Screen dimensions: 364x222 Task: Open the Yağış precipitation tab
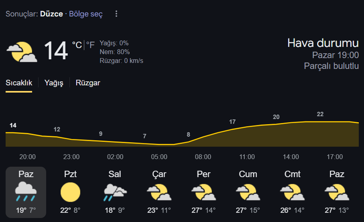54,83
